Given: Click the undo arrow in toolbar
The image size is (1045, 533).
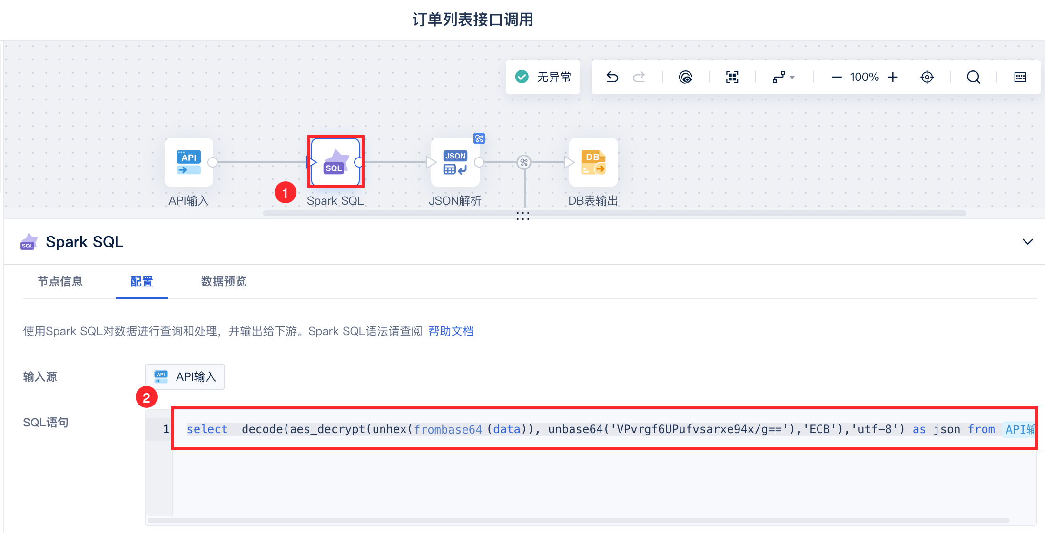Looking at the screenshot, I should point(612,77).
